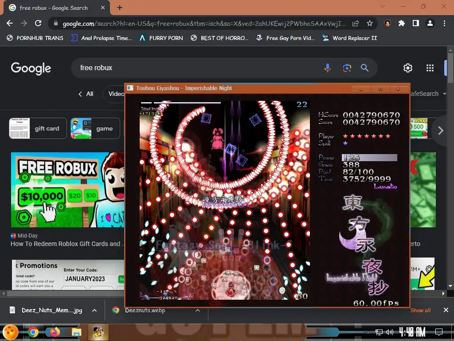Open the Google apps grid

(430, 68)
